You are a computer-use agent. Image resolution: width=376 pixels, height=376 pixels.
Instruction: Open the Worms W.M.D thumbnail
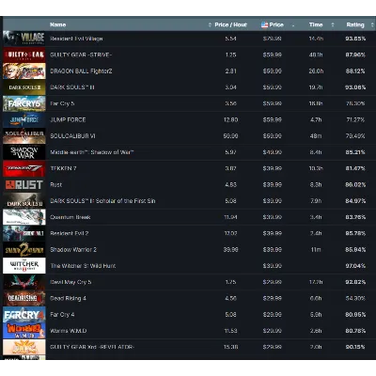(24, 331)
